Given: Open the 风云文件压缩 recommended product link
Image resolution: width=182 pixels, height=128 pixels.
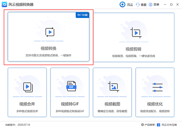Looking at the screenshot, I should pos(169,125).
